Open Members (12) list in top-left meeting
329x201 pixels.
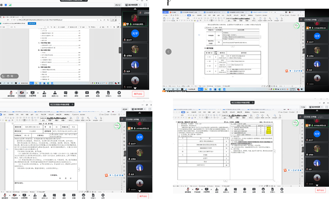pos(54,92)
